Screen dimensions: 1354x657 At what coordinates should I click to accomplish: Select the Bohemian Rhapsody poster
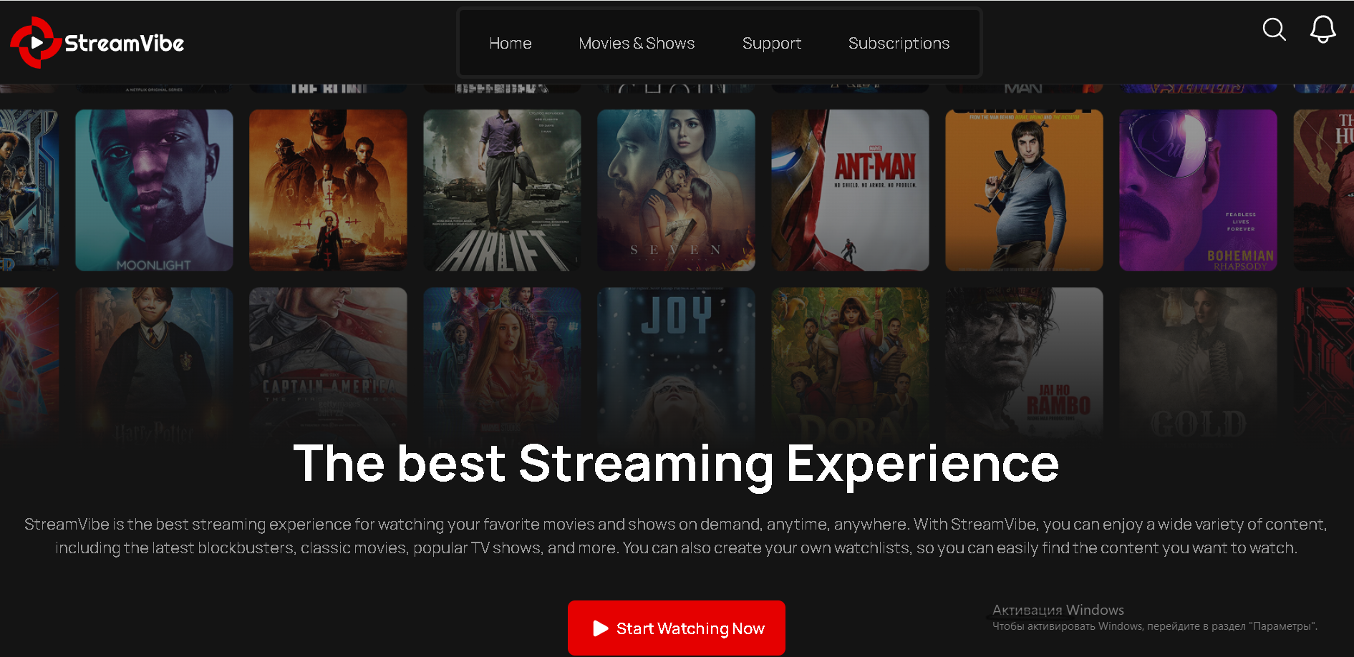pyautogui.click(x=1198, y=190)
